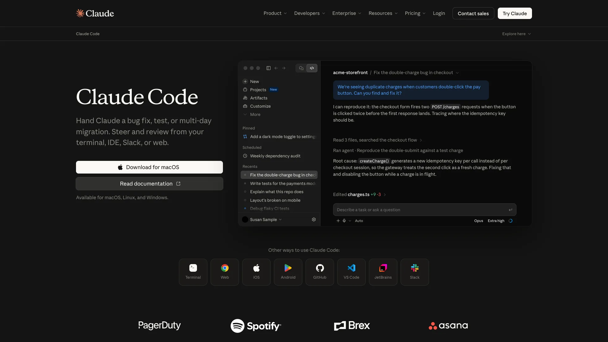Click the task description input field
608x342 pixels.
click(x=425, y=210)
